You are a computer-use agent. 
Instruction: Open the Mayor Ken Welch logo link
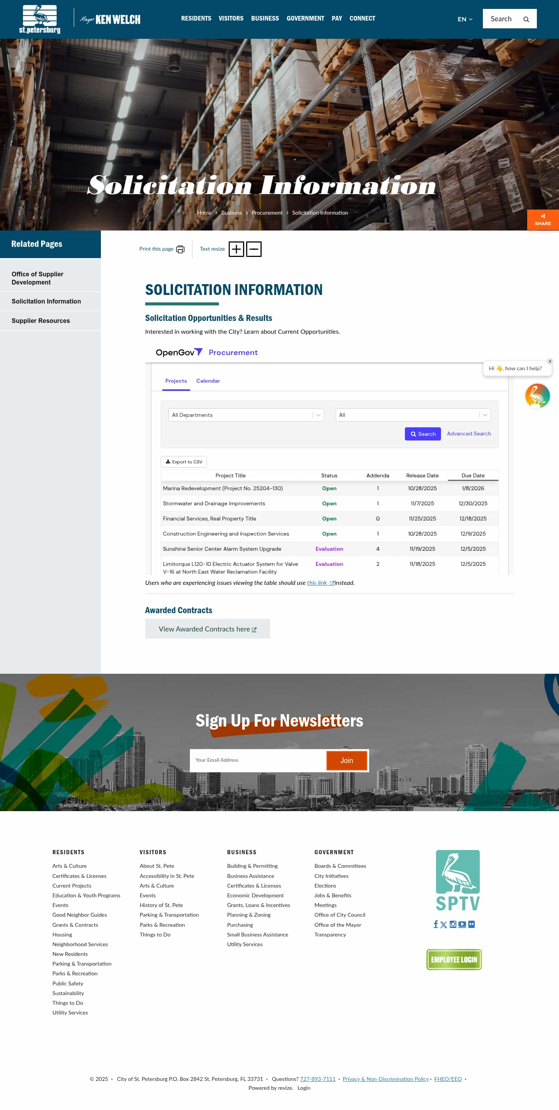[110, 19]
